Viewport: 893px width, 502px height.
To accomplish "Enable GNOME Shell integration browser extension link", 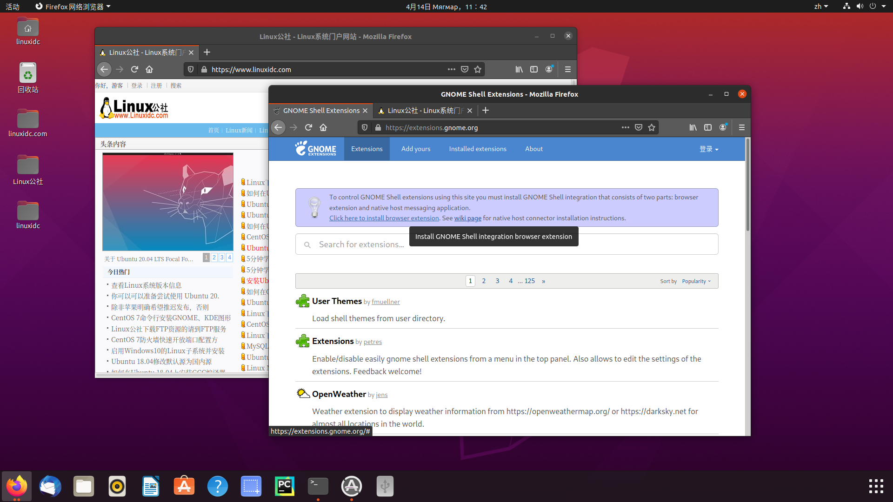I will pyautogui.click(x=384, y=218).
